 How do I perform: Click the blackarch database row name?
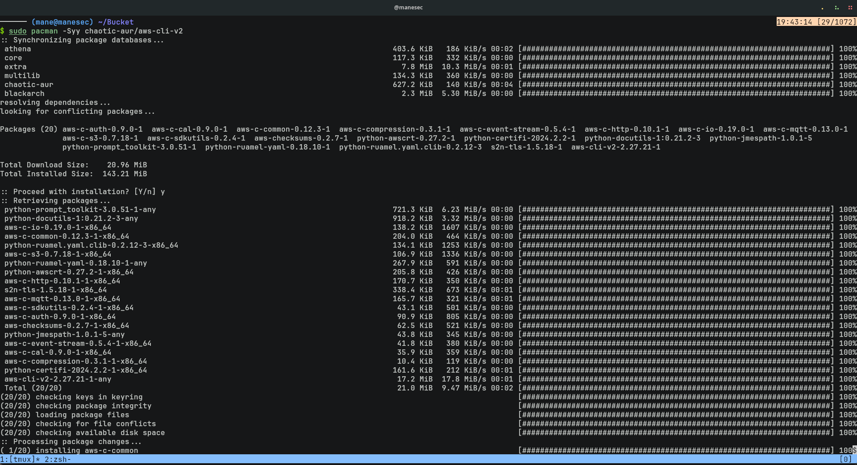tap(24, 93)
